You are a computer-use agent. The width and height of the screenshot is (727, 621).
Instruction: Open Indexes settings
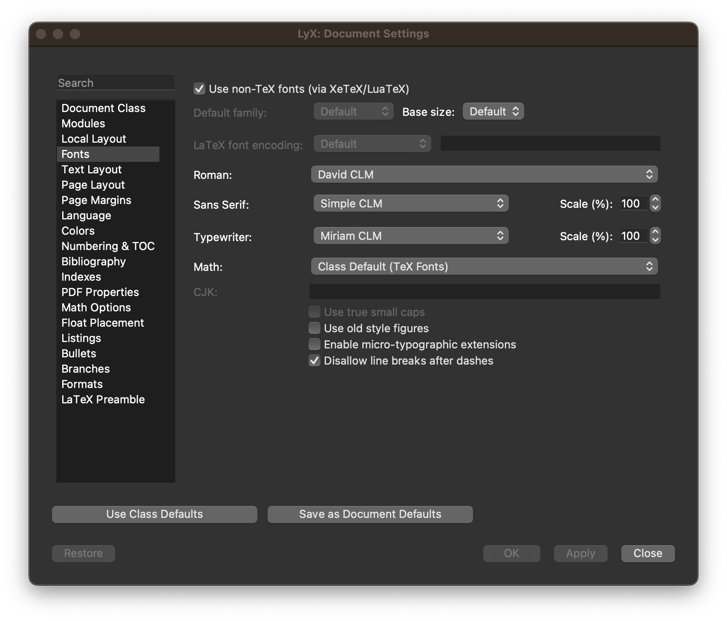click(108, 277)
